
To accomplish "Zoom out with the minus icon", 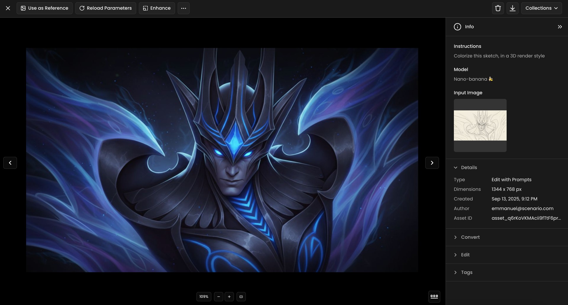I will (219, 296).
